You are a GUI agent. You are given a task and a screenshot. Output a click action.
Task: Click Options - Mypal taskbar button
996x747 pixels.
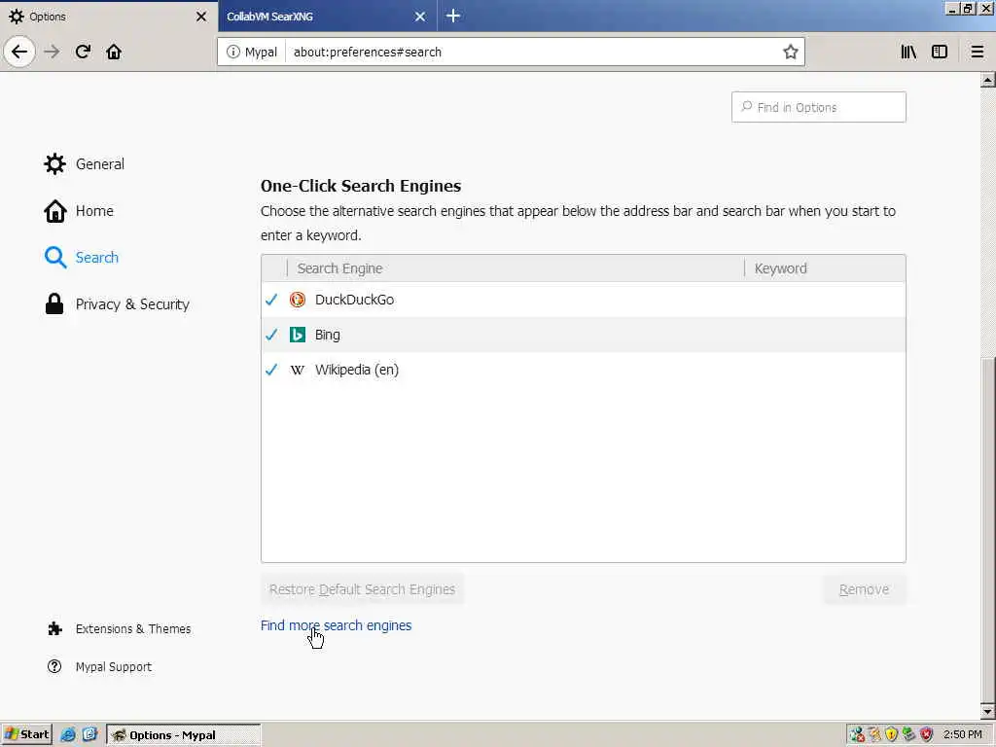[183, 735]
